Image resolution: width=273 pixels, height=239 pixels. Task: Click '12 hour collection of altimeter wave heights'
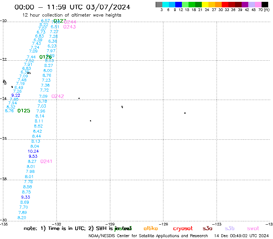pyautogui.click(x=72, y=15)
